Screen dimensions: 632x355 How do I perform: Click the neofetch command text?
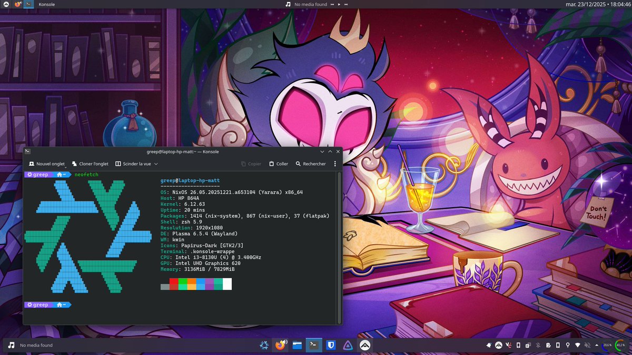pyautogui.click(x=86, y=174)
